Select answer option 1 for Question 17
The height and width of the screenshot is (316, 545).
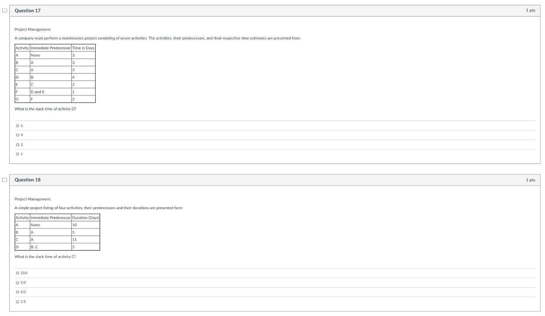[x=18, y=154]
